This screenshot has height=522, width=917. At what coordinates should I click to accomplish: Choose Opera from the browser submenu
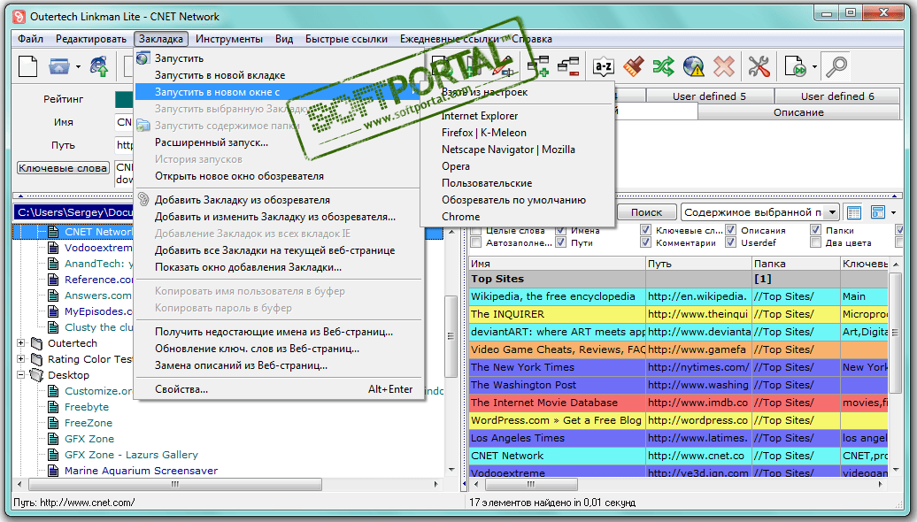pos(456,166)
